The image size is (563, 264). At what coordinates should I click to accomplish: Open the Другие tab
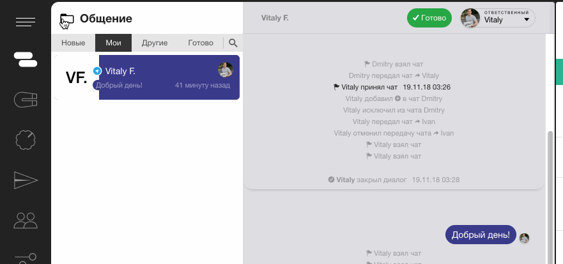point(155,43)
